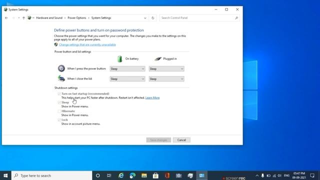Click the volume tray icon
This screenshot has height=180, width=320.
[x=279, y=175]
